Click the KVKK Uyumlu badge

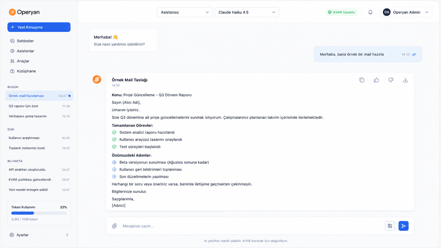[x=342, y=12]
